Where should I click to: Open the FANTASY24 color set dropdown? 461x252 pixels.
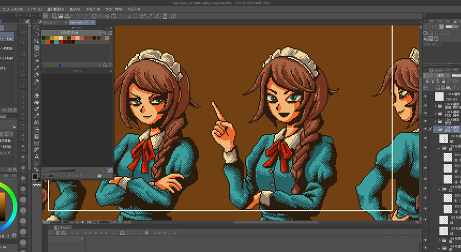tap(99, 33)
